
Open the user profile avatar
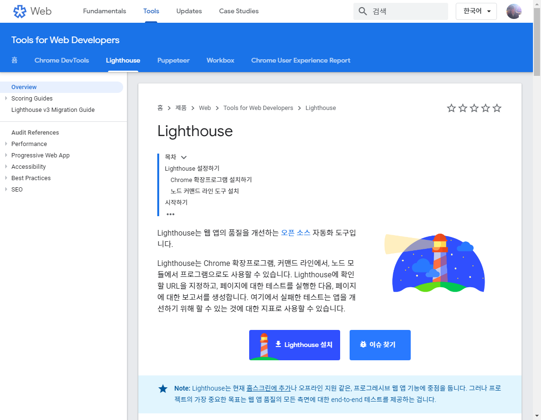pos(514,11)
